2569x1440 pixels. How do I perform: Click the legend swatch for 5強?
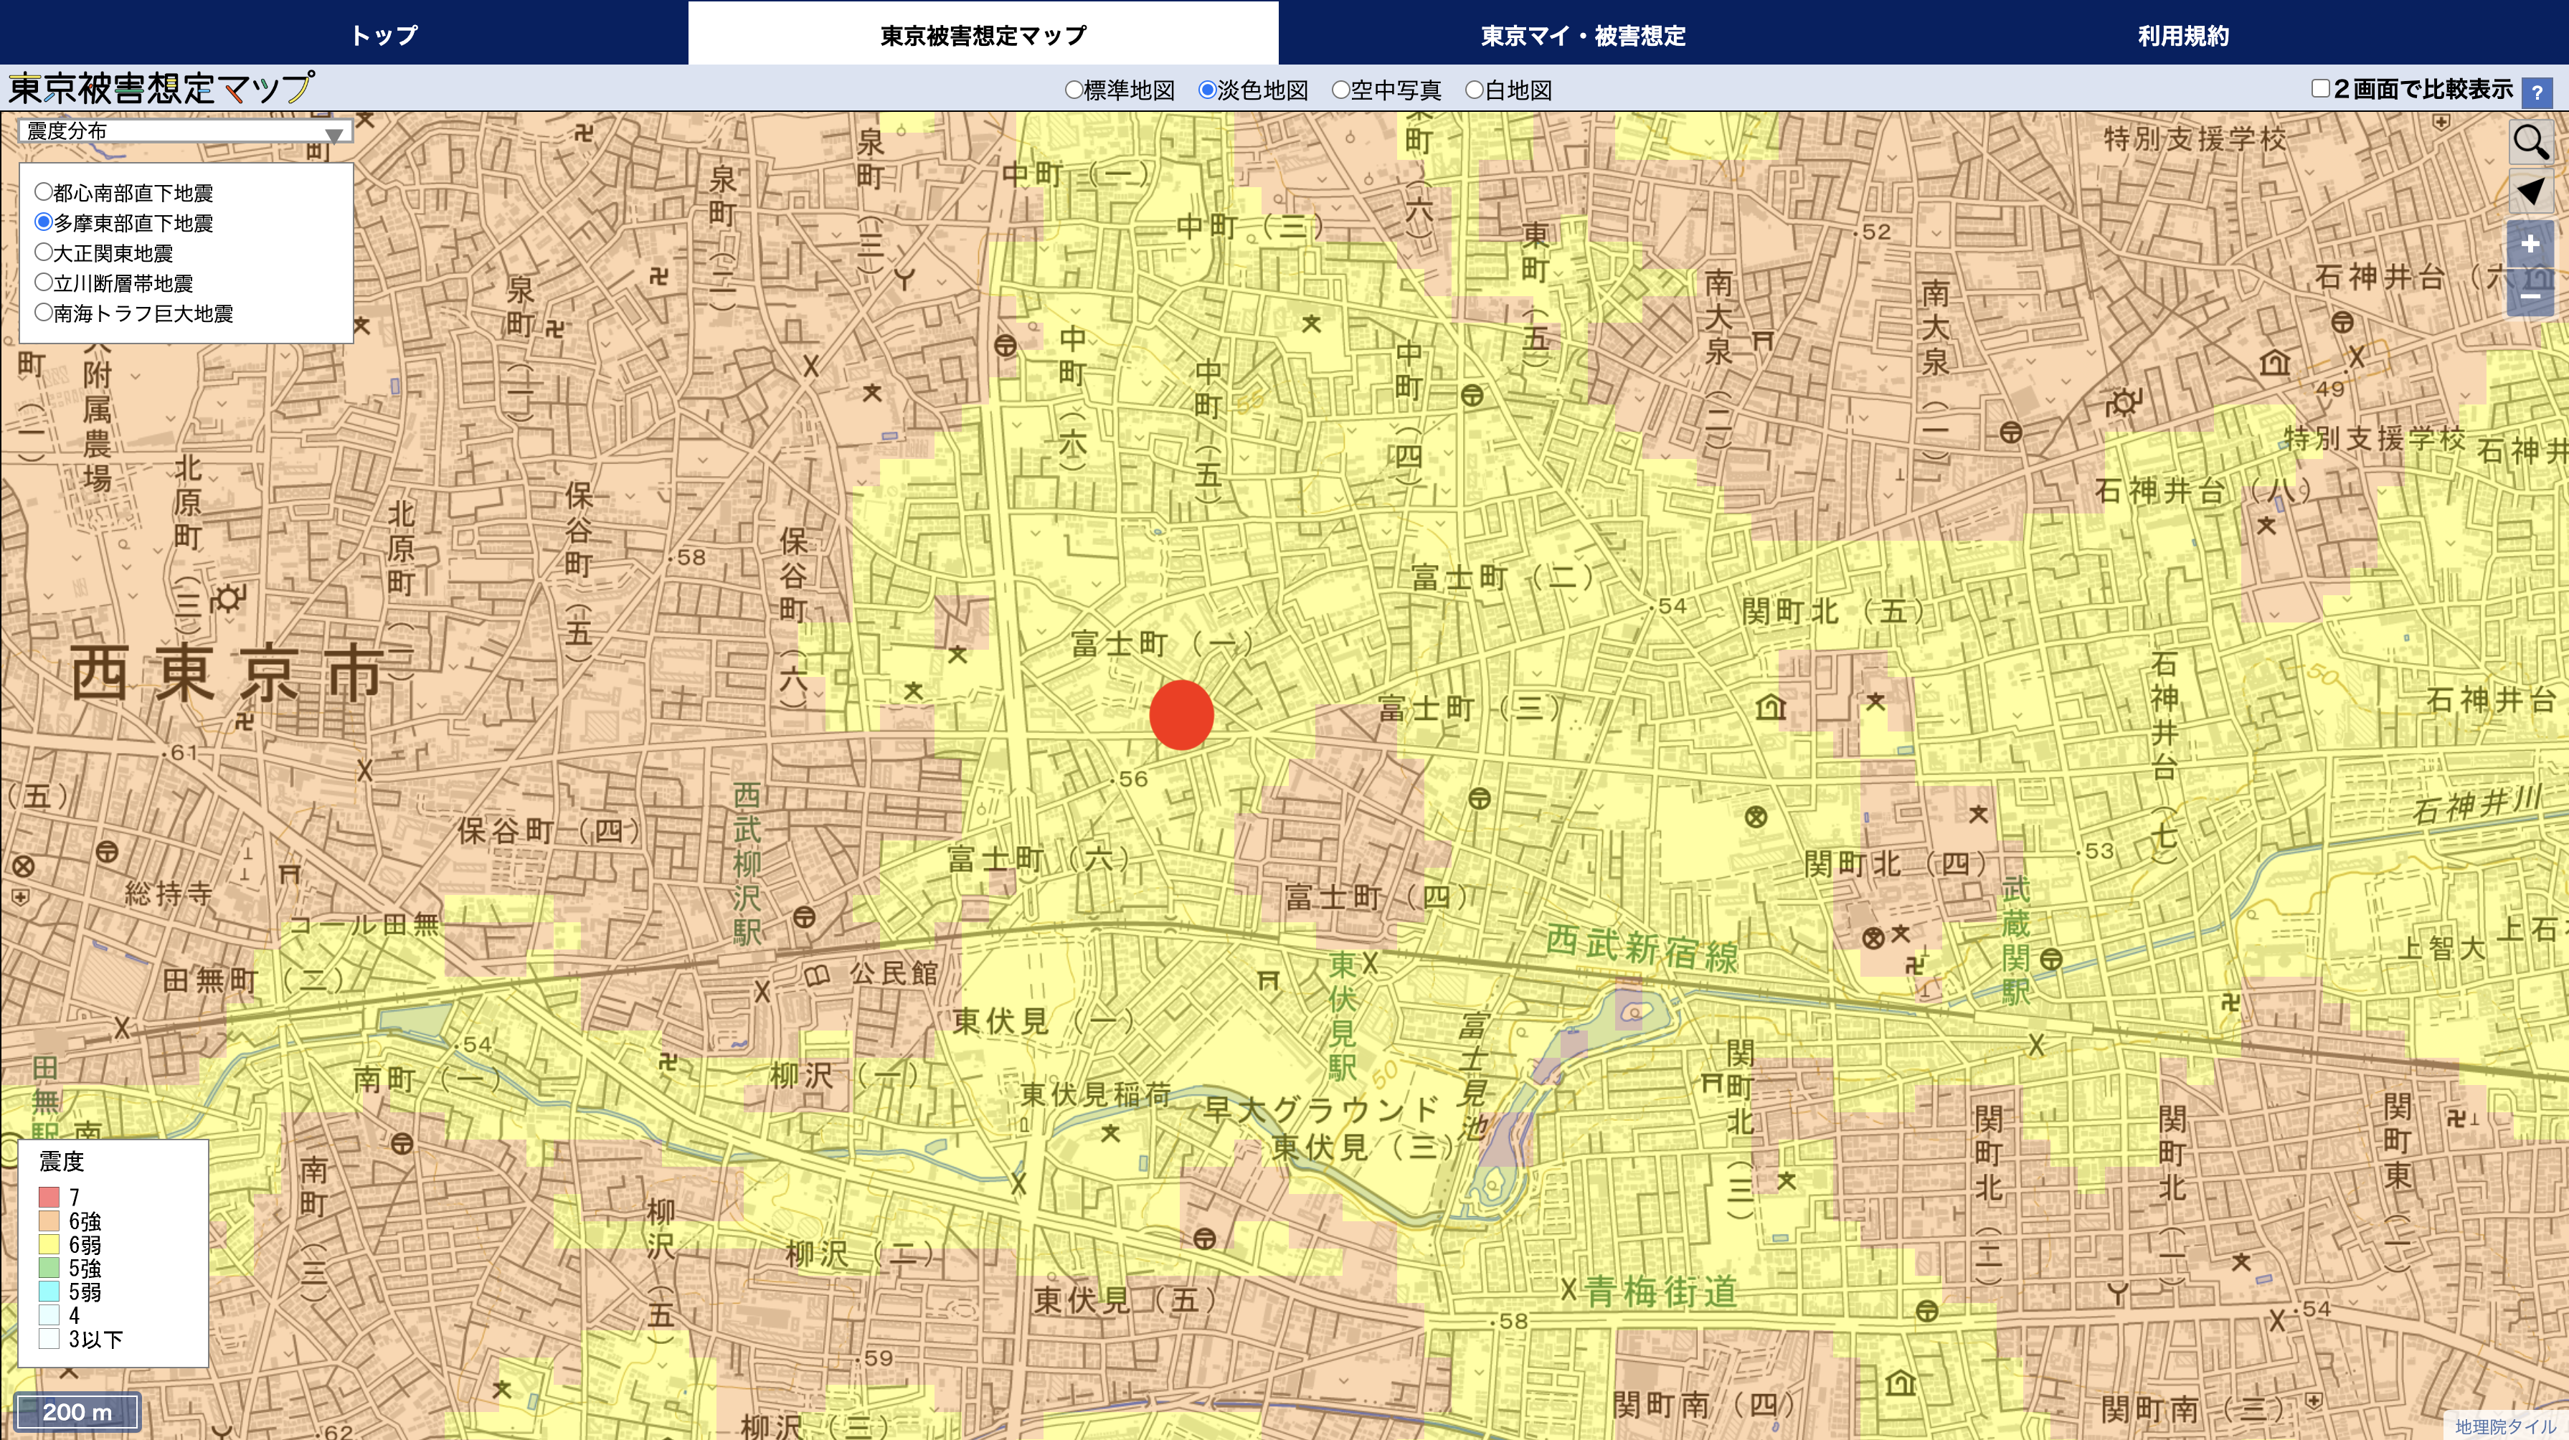[x=49, y=1267]
